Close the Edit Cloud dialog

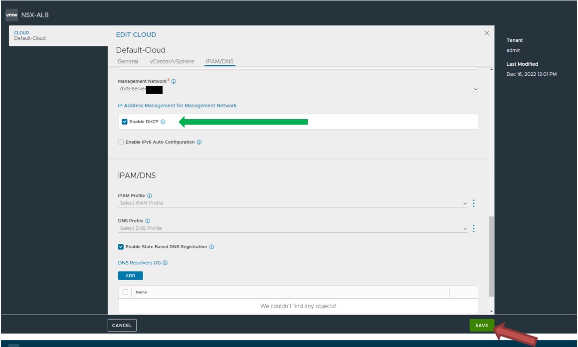[487, 33]
